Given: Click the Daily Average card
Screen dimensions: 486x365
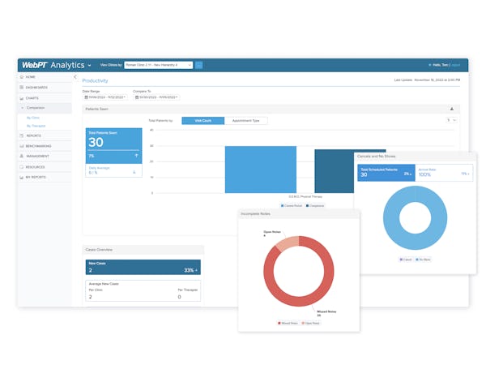Looking at the screenshot, I should (x=113, y=170).
